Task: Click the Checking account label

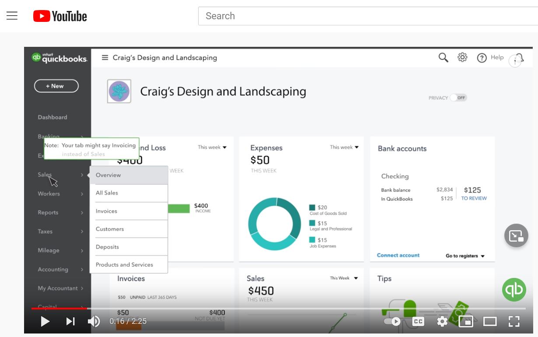Action: pos(395,176)
